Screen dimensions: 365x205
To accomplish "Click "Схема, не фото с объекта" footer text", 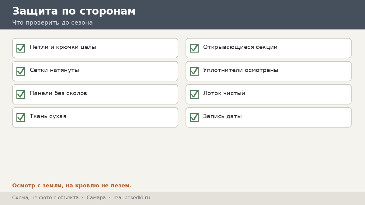I will (45, 198).
